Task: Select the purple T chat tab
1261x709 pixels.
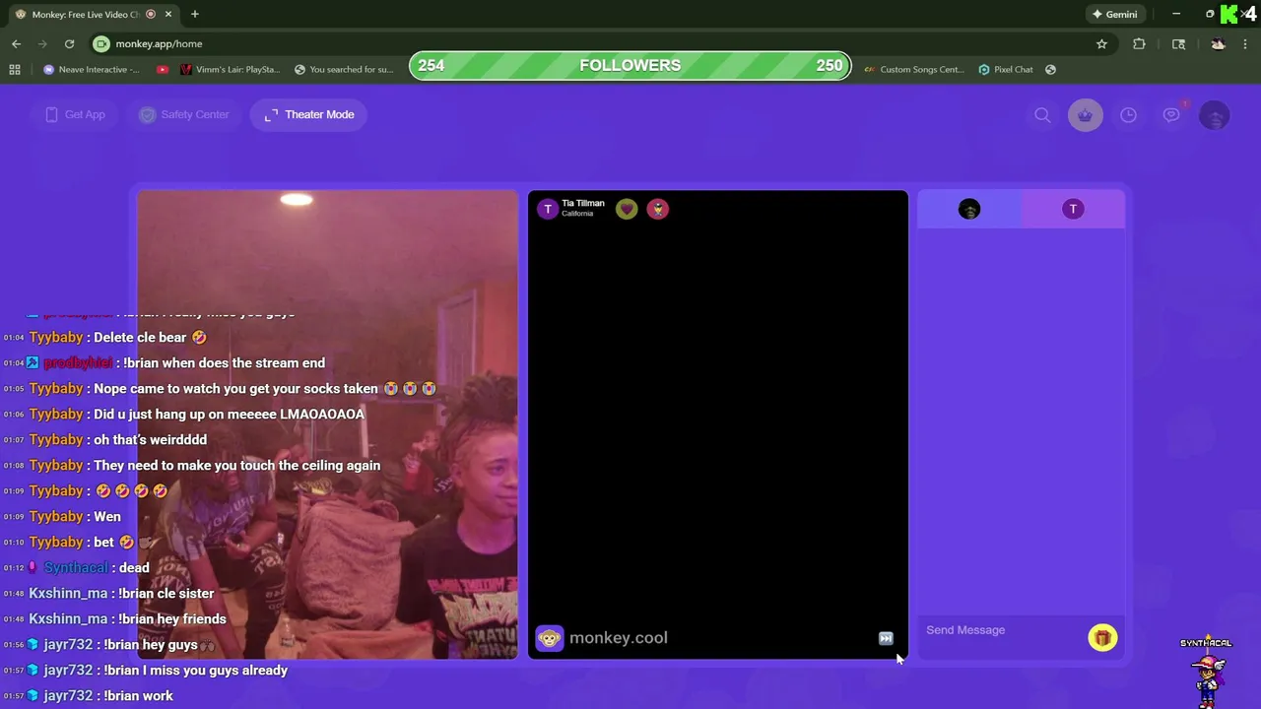Action: point(1073,209)
